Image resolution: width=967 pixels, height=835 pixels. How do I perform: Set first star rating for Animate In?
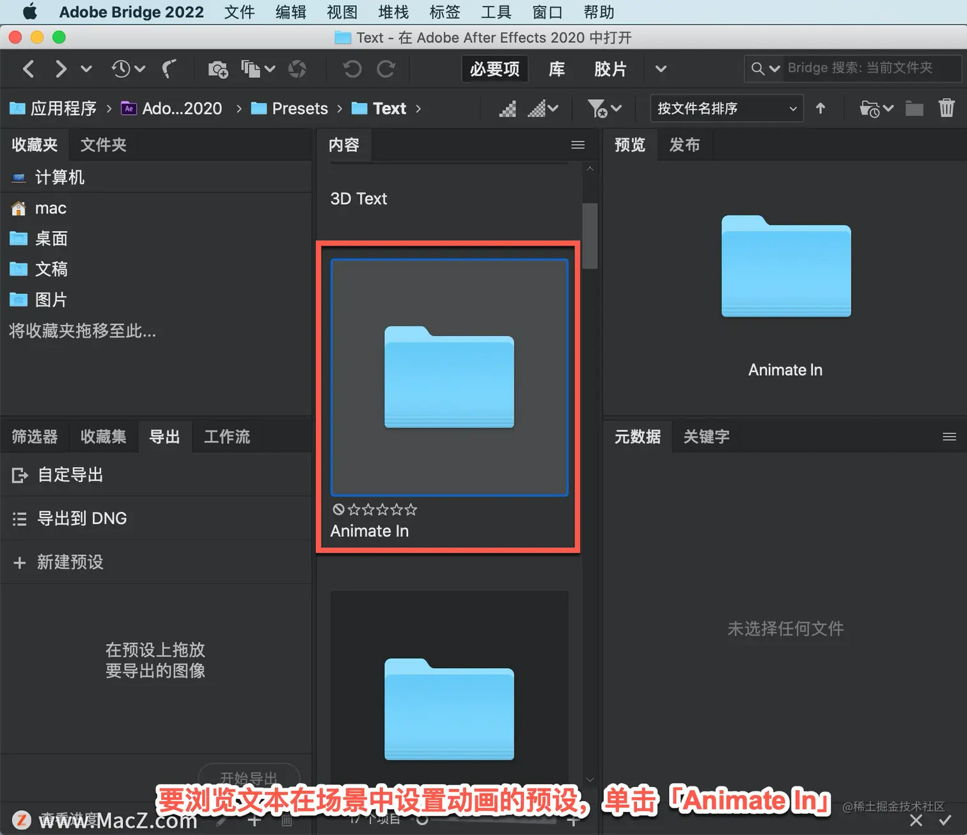tap(354, 510)
